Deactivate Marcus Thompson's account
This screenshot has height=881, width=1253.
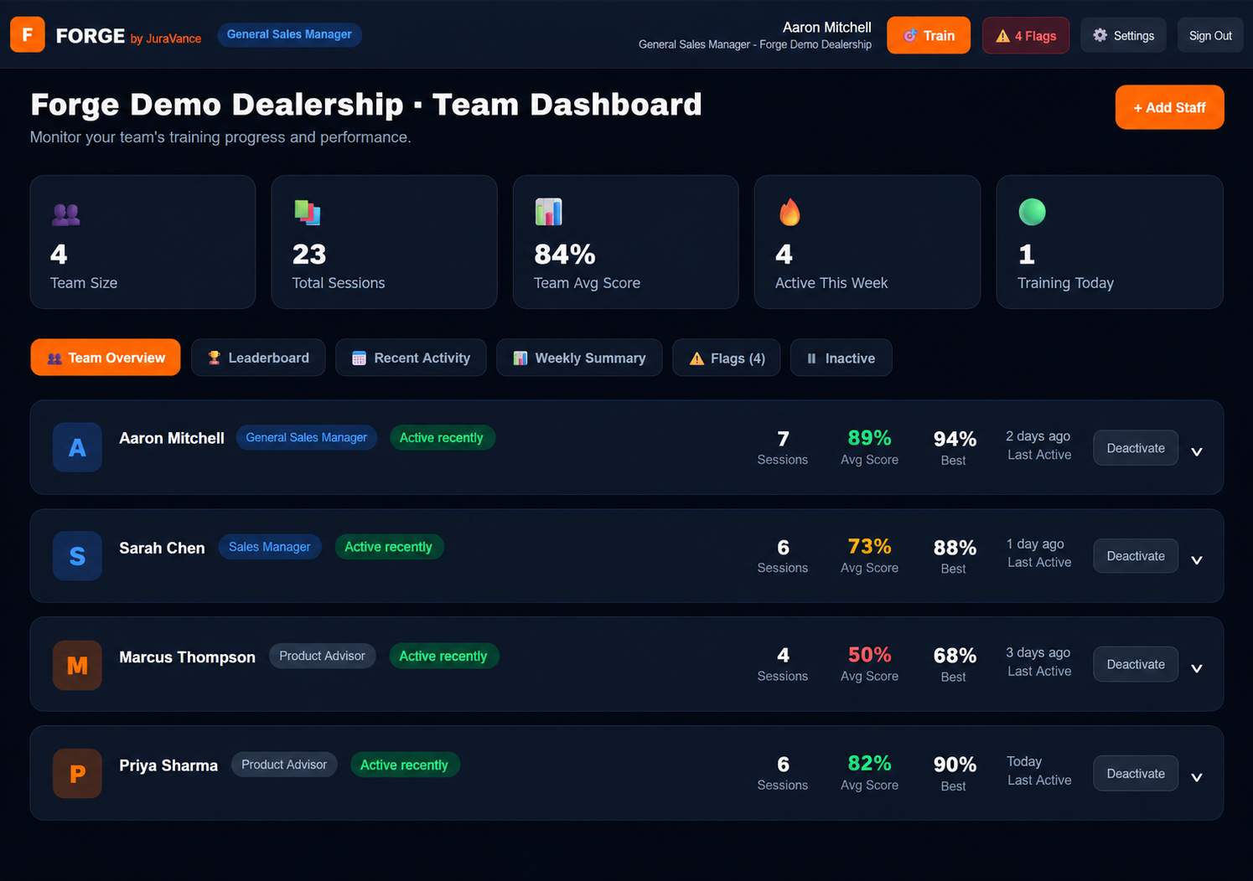click(1136, 664)
